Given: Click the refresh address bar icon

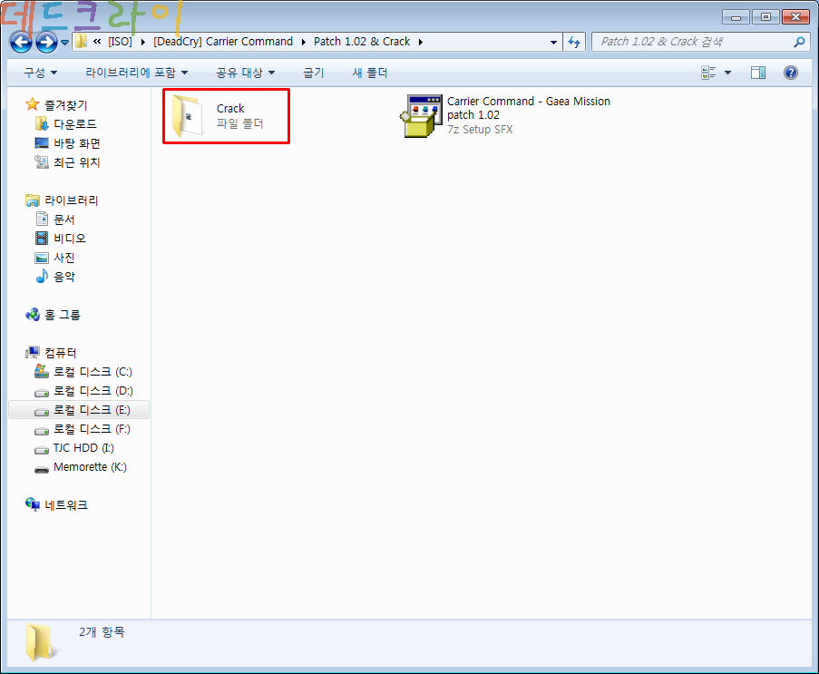Looking at the screenshot, I should [x=574, y=42].
